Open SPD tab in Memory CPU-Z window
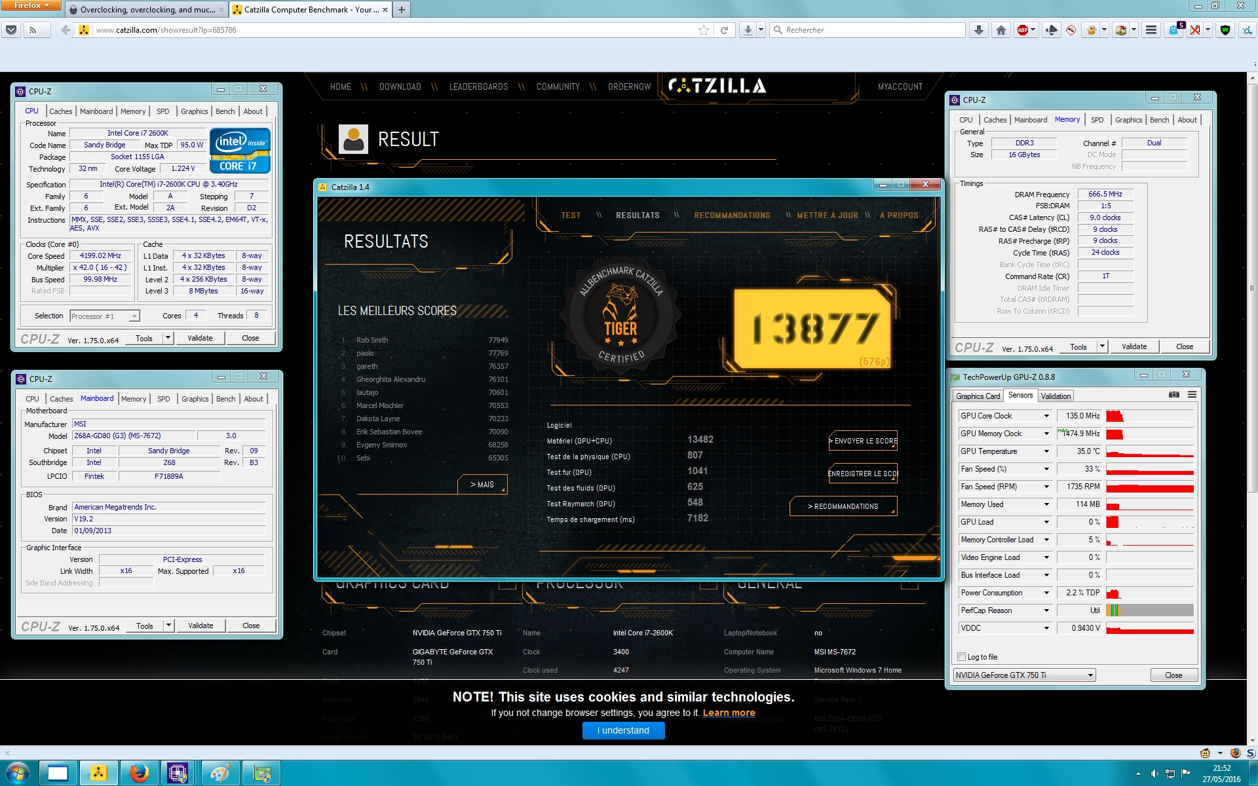This screenshot has height=786, width=1258. tap(1097, 120)
